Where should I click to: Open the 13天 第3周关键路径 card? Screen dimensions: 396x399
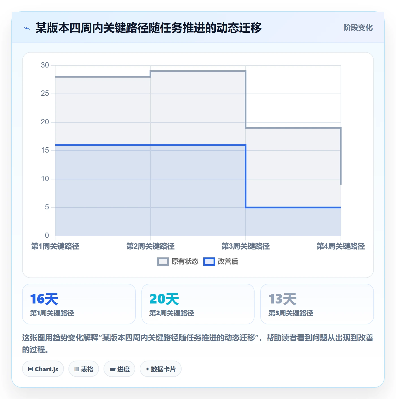coord(317,304)
